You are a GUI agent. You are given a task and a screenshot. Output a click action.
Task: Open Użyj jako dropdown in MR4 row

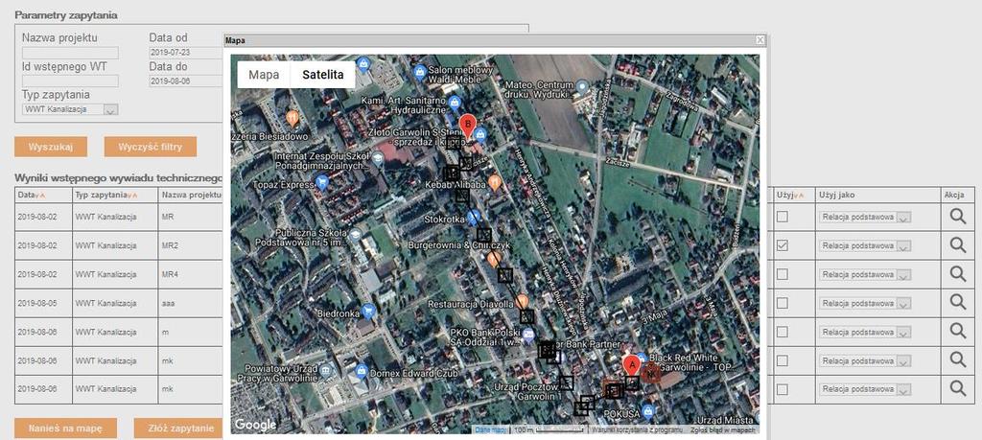[865, 274]
